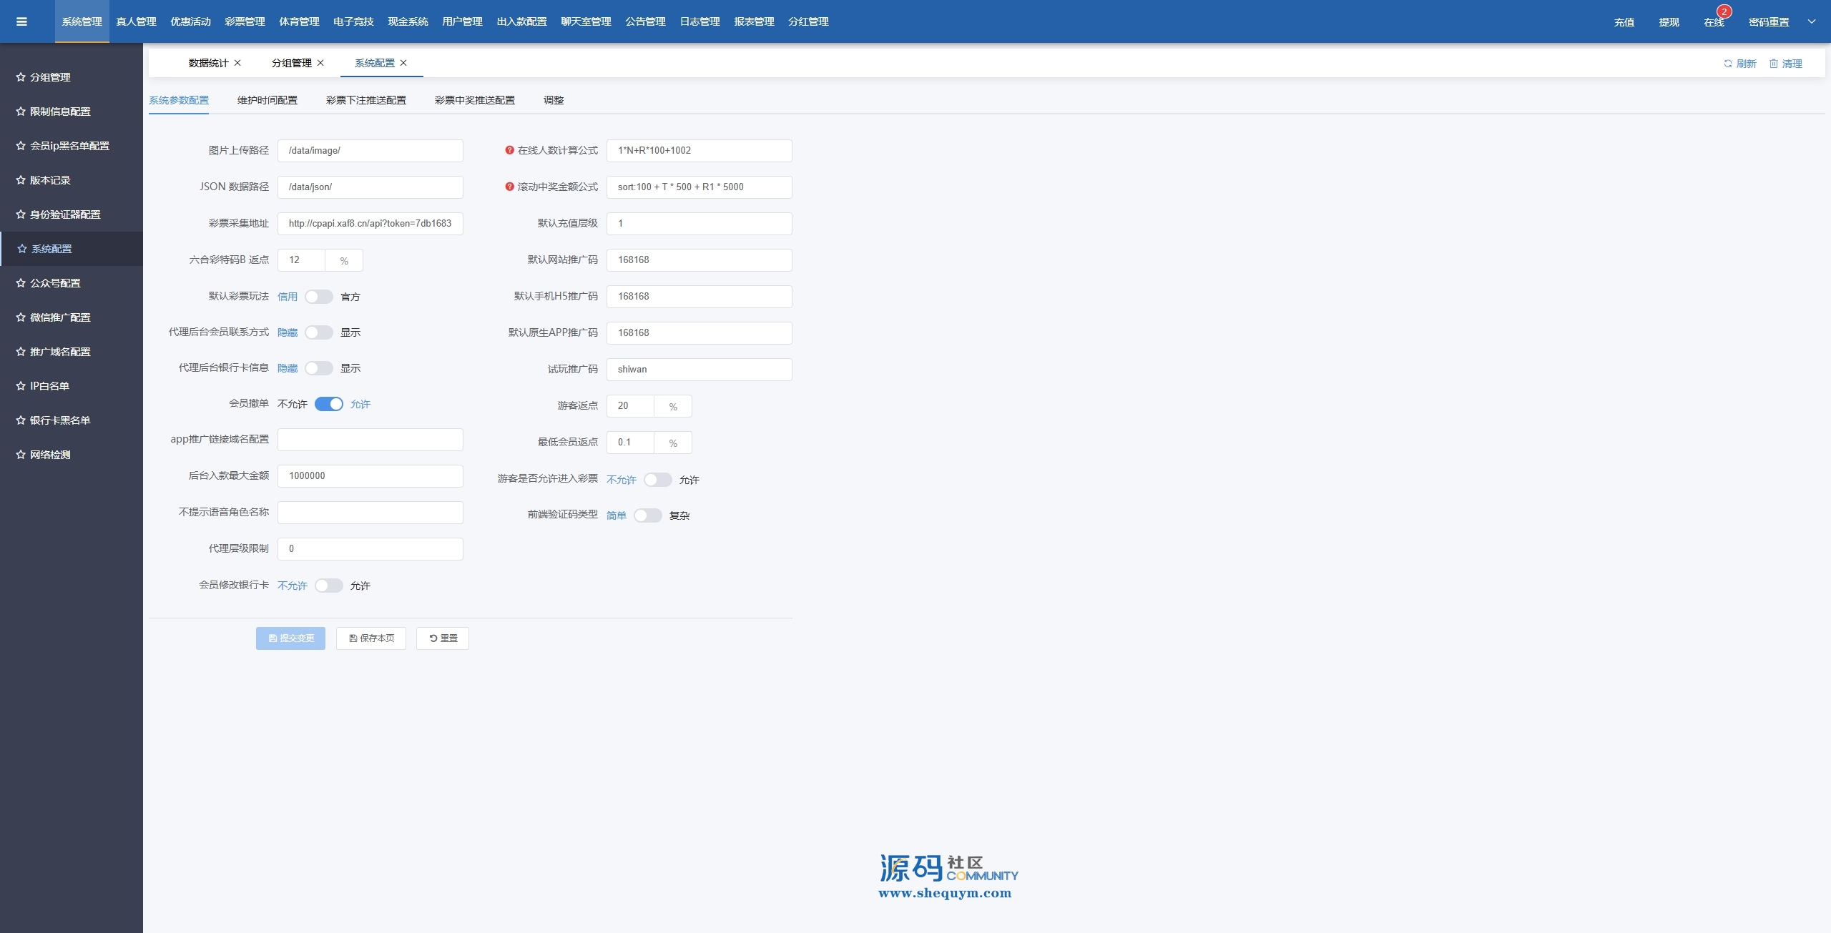Close the 数据统计 tab with its X
Image resolution: width=1831 pixels, height=933 pixels.
point(237,63)
